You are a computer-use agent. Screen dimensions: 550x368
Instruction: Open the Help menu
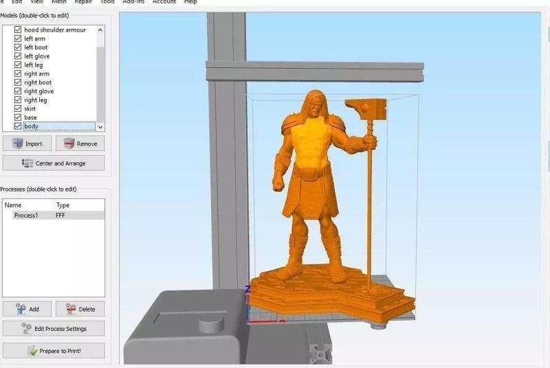[x=190, y=2]
